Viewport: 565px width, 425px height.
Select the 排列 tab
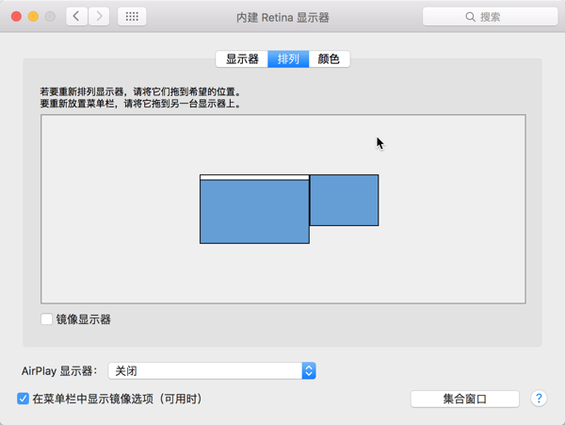tap(288, 58)
